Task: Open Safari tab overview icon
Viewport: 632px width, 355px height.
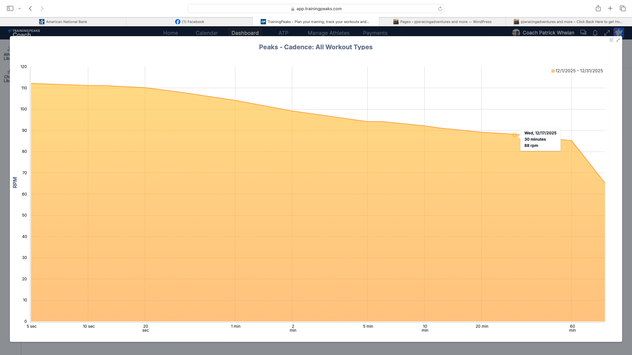Action: click(x=622, y=9)
